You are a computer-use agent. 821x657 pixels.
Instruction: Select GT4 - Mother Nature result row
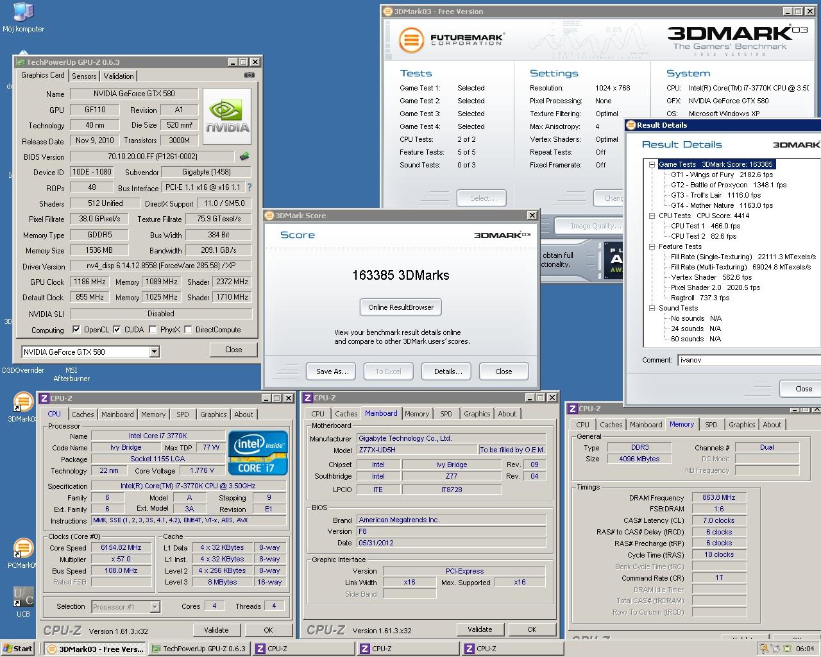tap(722, 205)
